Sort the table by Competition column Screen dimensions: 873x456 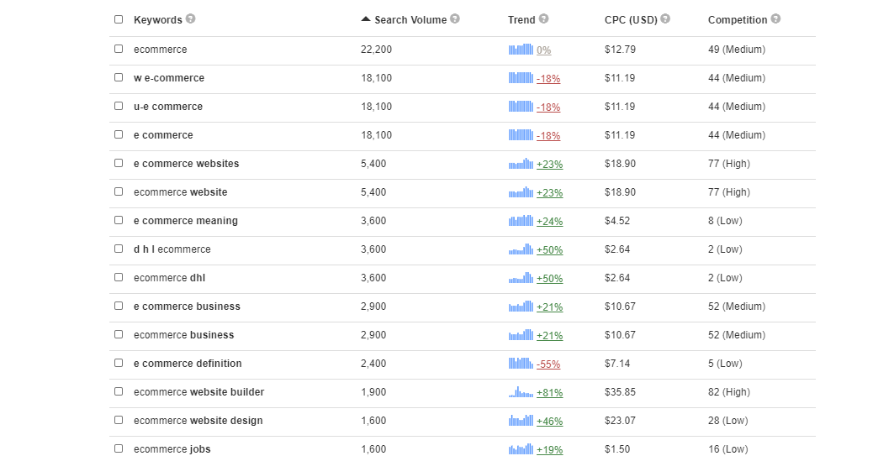[x=737, y=20]
